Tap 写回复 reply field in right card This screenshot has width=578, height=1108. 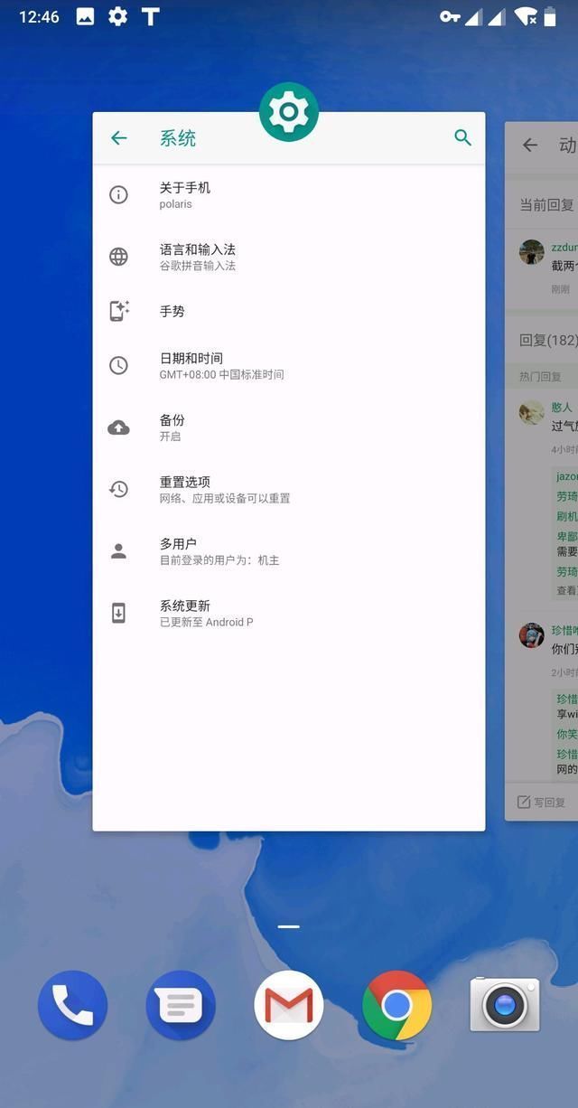click(544, 802)
